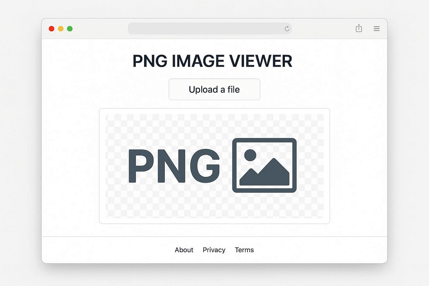Click the picture frame icon in preview
The width and height of the screenshot is (429, 286).
[264, 165]
